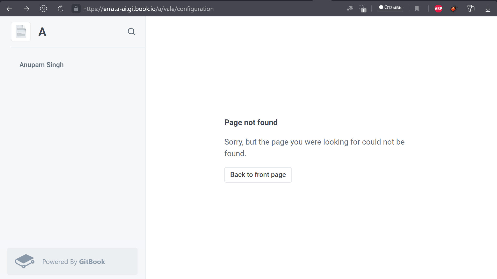Open the tracker protection shield
This screenshot has height=279, width=497.
coord(362,9)
